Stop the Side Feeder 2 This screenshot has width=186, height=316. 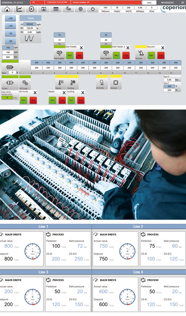pyautogui.click(x=126, y=55)
